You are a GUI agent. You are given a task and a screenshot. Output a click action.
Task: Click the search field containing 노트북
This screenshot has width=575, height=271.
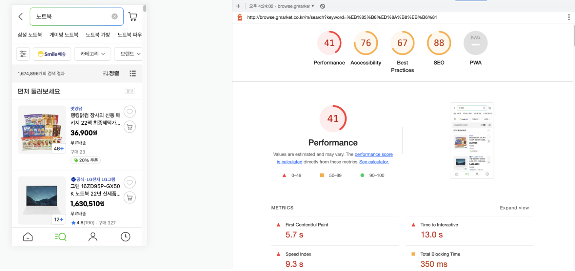76,17
